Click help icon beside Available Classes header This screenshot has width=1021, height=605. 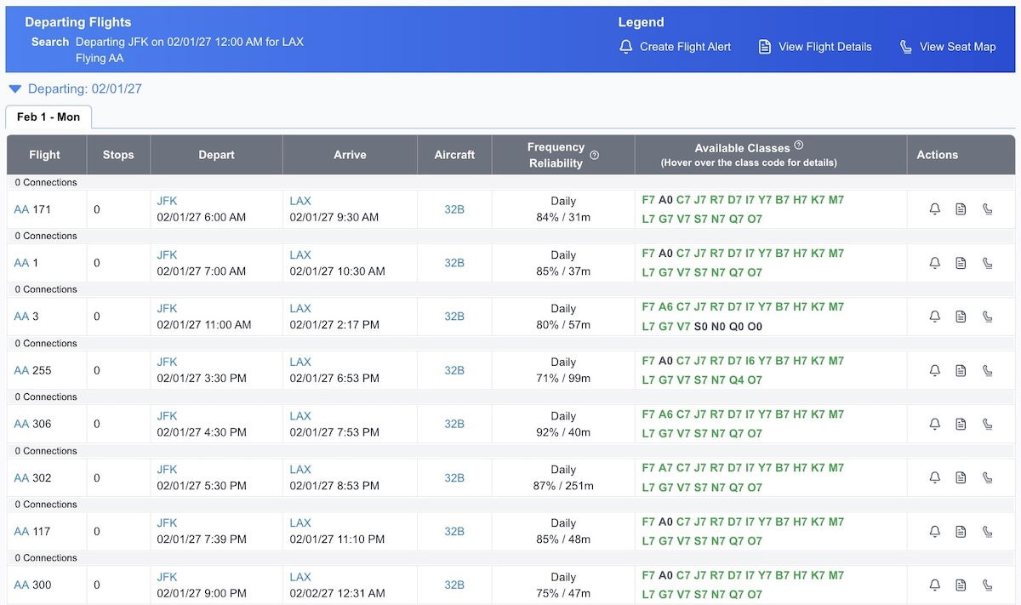pyautogui.click(x=799, y=146)
